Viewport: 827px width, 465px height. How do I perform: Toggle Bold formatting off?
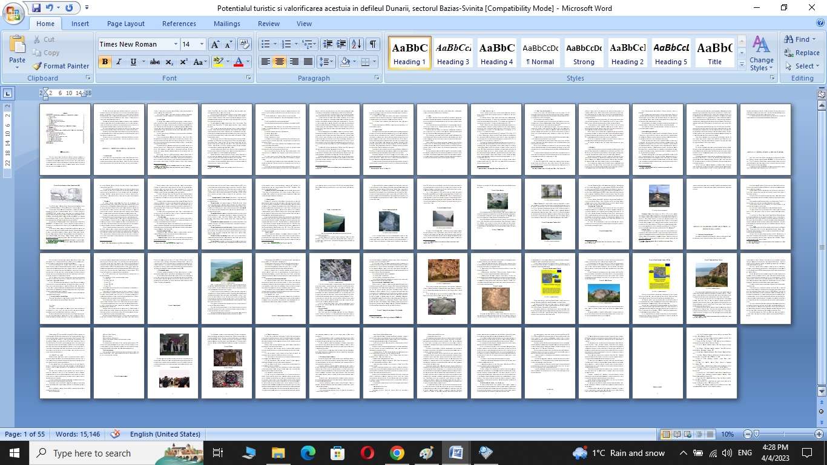pos(105,62)
